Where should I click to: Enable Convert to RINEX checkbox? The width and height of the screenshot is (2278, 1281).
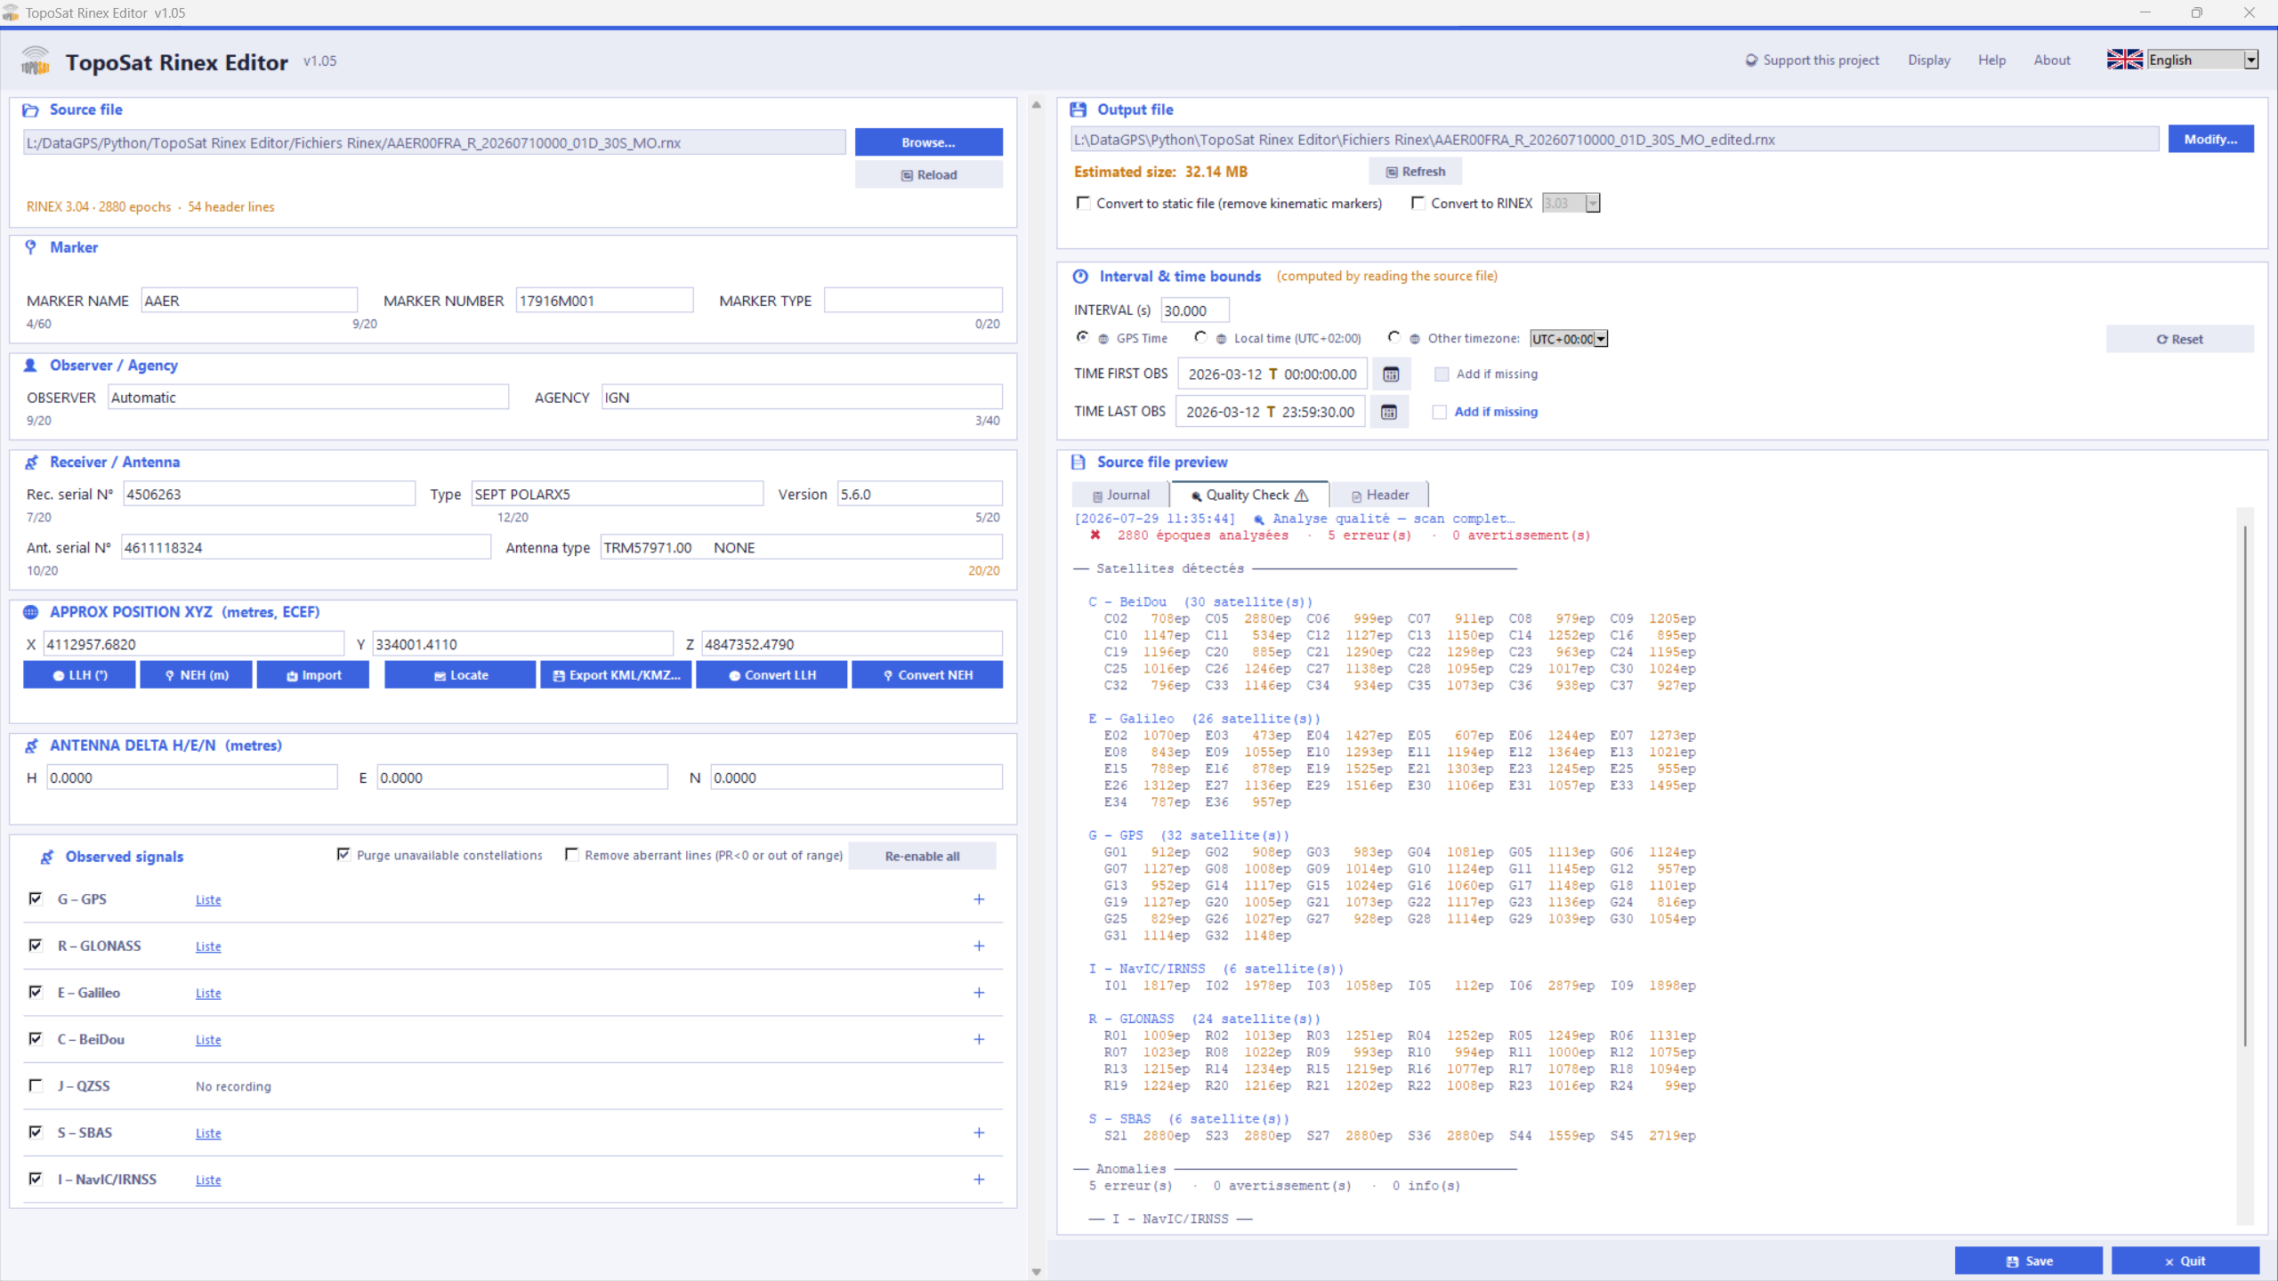coord(1418,203)
